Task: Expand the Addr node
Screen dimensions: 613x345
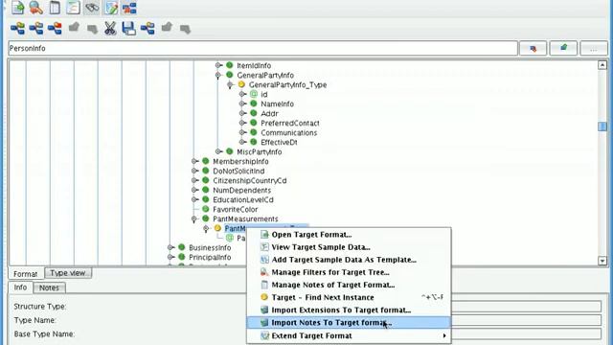Action: click(x=242, y=113)
